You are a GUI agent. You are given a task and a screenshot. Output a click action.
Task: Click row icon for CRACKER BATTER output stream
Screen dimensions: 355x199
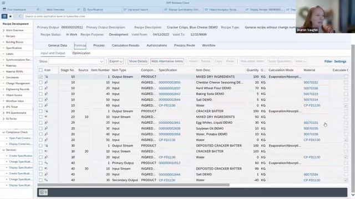point(46,111)
